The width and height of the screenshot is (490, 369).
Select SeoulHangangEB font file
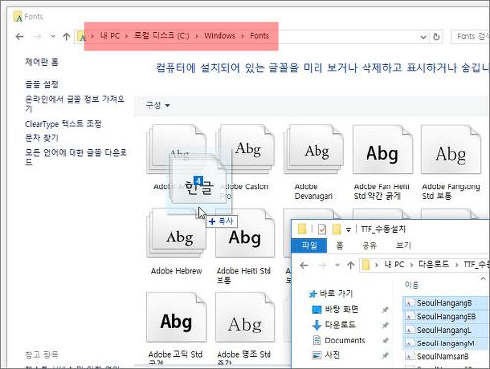447,317
